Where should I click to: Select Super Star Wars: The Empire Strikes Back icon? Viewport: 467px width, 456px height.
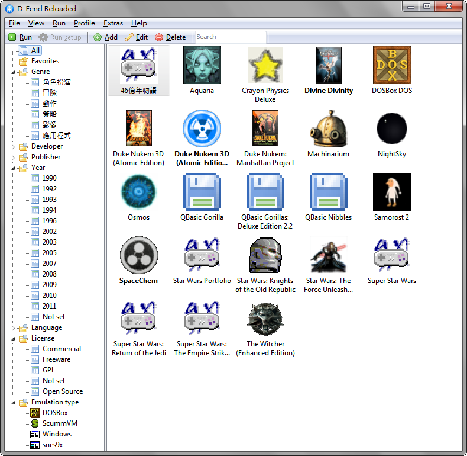tap(202, 319)
